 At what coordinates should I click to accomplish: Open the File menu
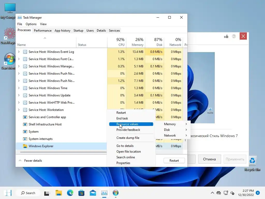tap(20, 24)
